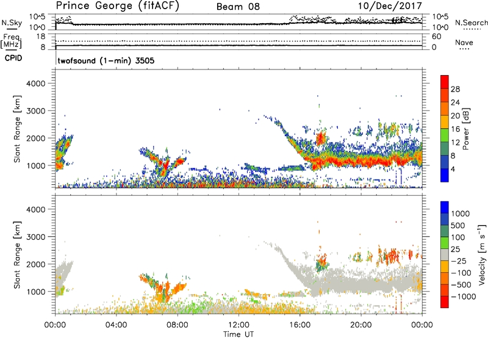Click the 18 tick on frequency axis
Screen dimensions: 488x338
41,37
